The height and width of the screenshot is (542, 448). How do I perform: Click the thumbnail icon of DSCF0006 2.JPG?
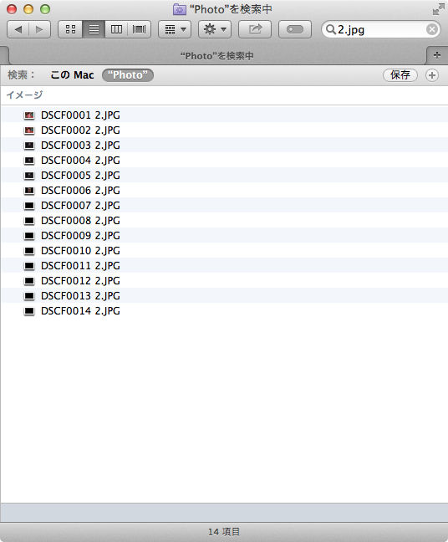pos(29,191)
